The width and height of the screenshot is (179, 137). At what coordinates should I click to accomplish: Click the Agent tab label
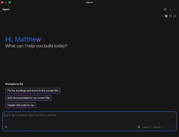tap(6, 9)
